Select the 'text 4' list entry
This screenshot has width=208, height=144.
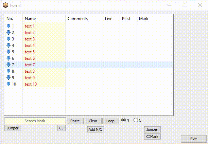click(30, 46)
